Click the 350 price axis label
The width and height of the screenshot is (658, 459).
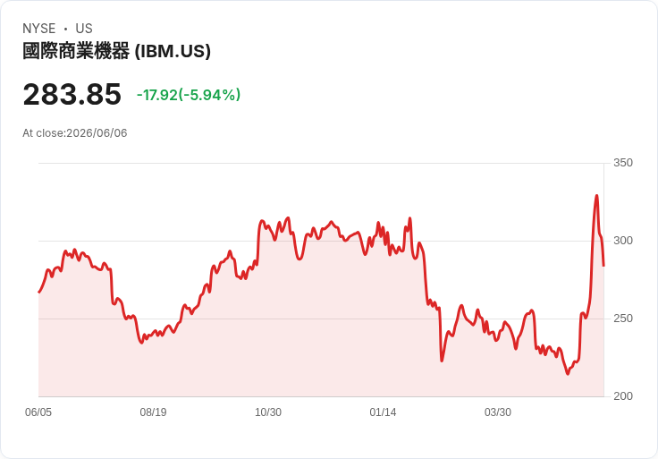[623, 163]
